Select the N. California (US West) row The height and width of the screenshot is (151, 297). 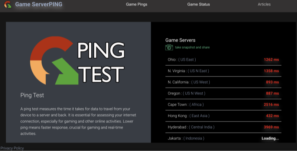point(223,82)
